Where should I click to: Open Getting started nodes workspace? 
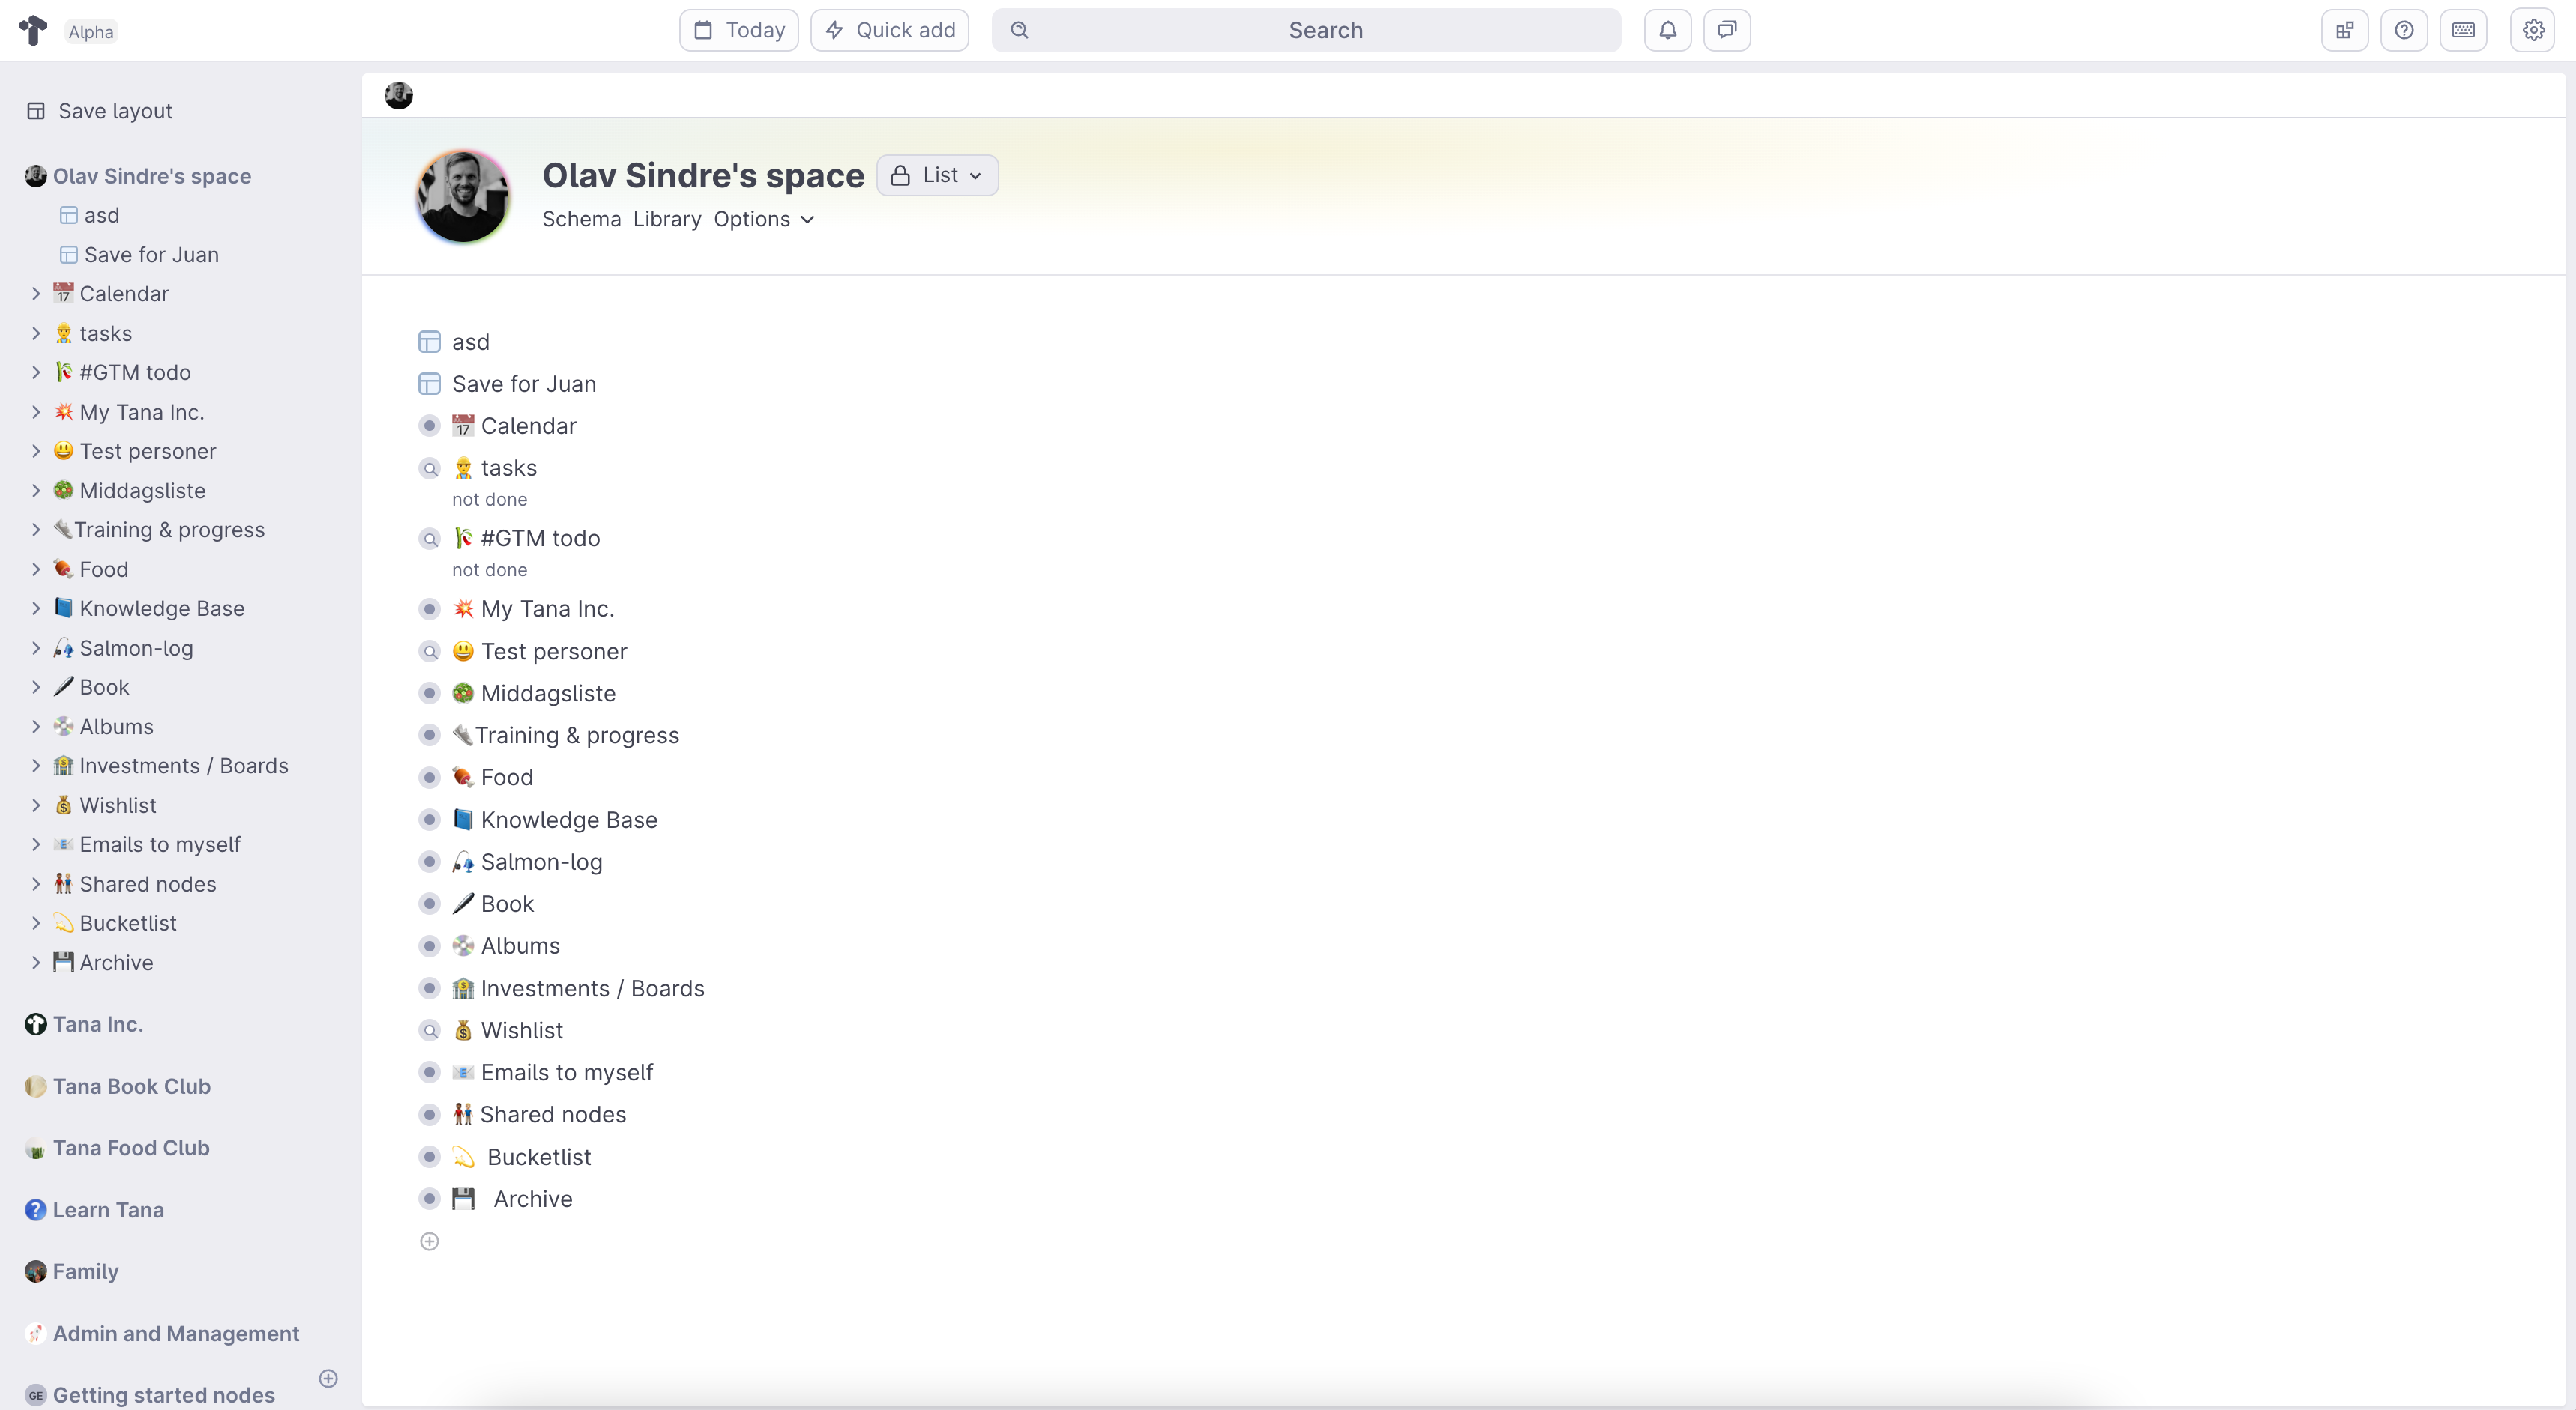pos(164,1395)
